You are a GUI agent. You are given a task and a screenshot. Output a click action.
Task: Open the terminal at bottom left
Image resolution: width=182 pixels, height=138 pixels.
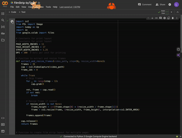pos(3,131)
